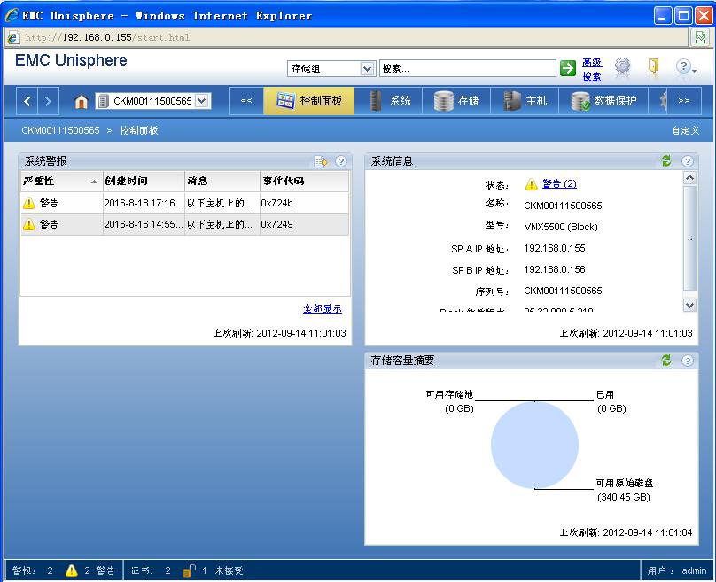Click the status warning triangle in 系统信息

(x=531, y=184)
